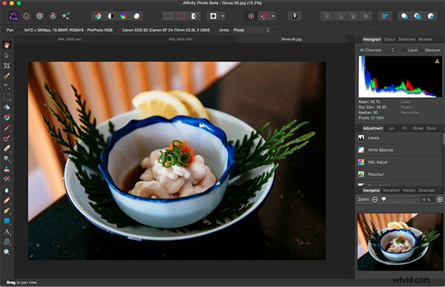Select the Flood Fill bucket tool
Image resolution: width=445 pixels, height=287 pixels.
[7, 107]
